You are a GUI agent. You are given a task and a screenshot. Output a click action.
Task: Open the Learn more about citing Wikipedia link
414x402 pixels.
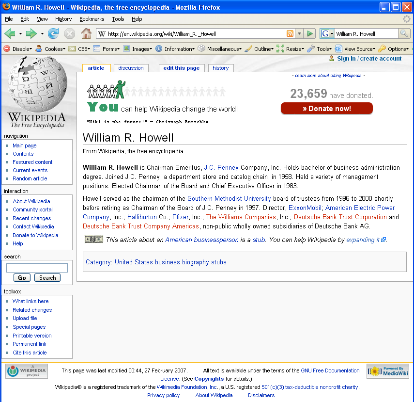click(x=328, y=76)
